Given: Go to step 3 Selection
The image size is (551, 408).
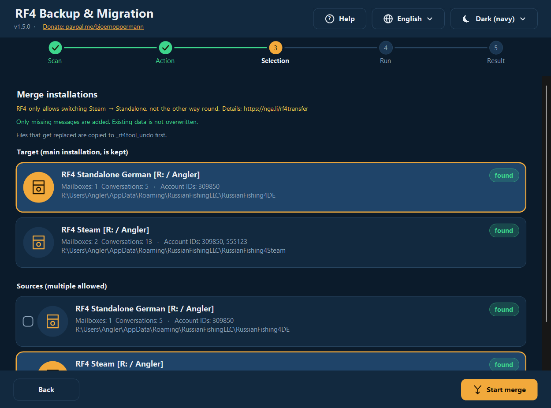Looking at the screenshot, I should coord(275,48).
